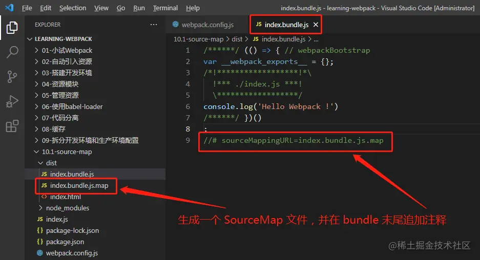The width and height of the screenshot is (480, 260).
Task: Open the Help menu
Action: (193, 8)
